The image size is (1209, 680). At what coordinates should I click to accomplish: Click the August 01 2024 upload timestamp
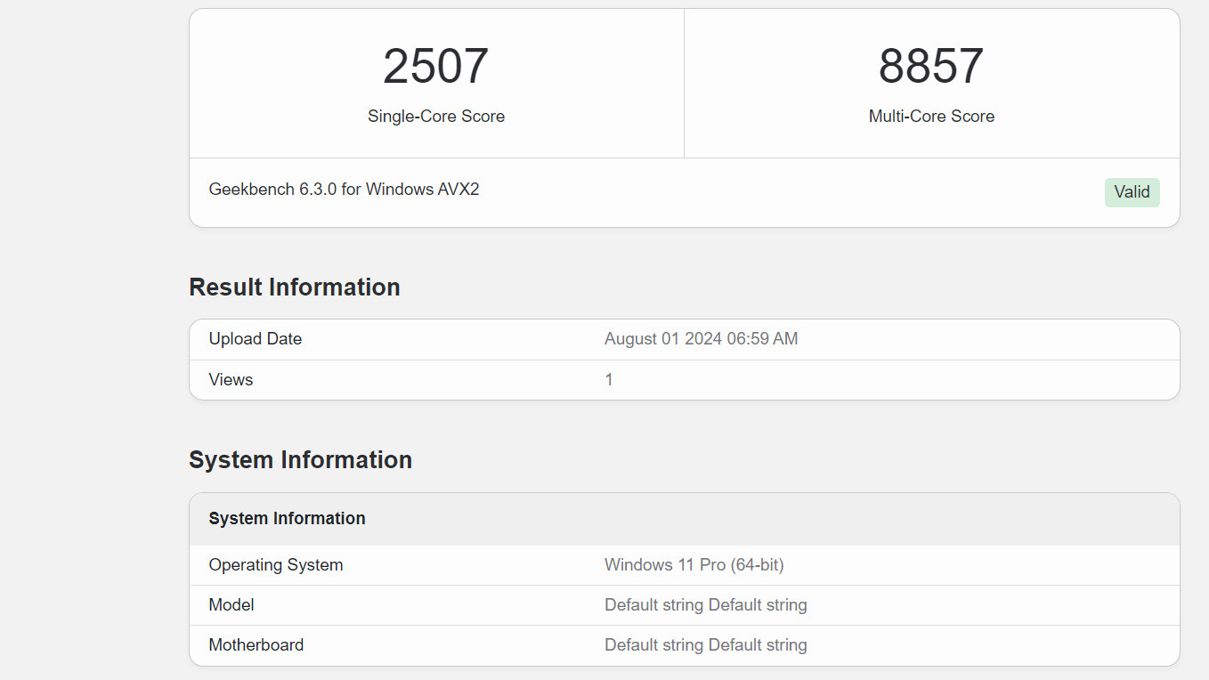pos(701,339)
